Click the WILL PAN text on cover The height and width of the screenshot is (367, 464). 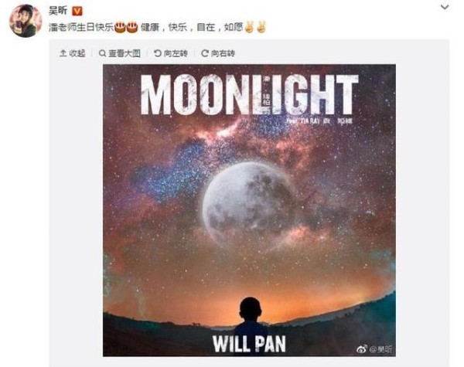249,344
